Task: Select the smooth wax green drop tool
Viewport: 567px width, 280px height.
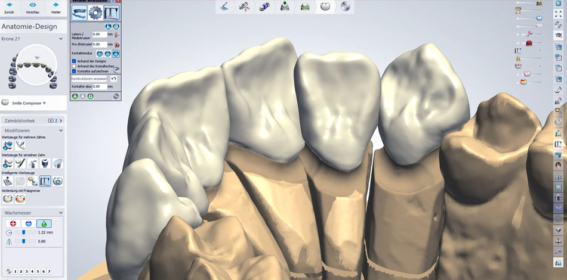Action: pos(44,223)
